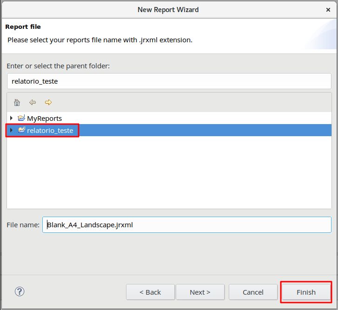This screenshot has height=310, width=338.
Task: Select the relatorio_teste folder label
Action: [x=50, y=131]
